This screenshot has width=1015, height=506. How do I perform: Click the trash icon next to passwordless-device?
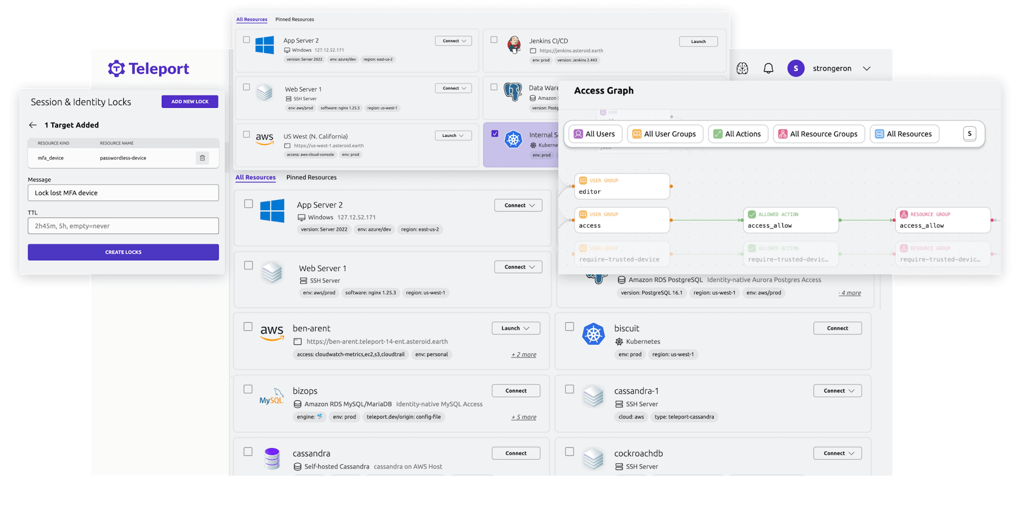(202, 157)
